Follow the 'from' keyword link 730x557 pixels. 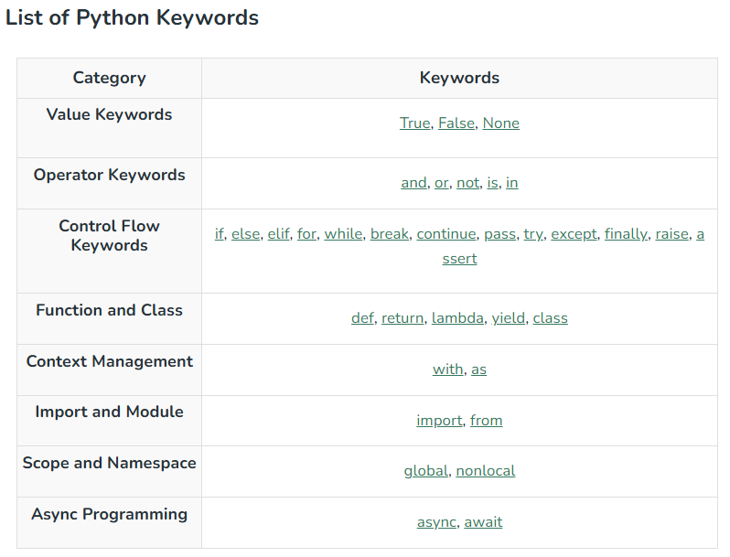[x=486, y=421]
